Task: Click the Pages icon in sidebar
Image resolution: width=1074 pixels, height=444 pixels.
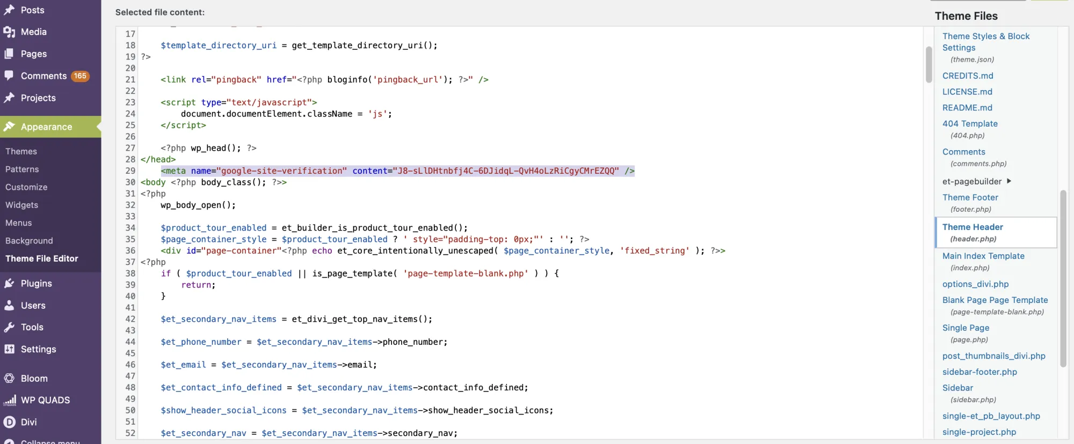Action: [9, 54]
